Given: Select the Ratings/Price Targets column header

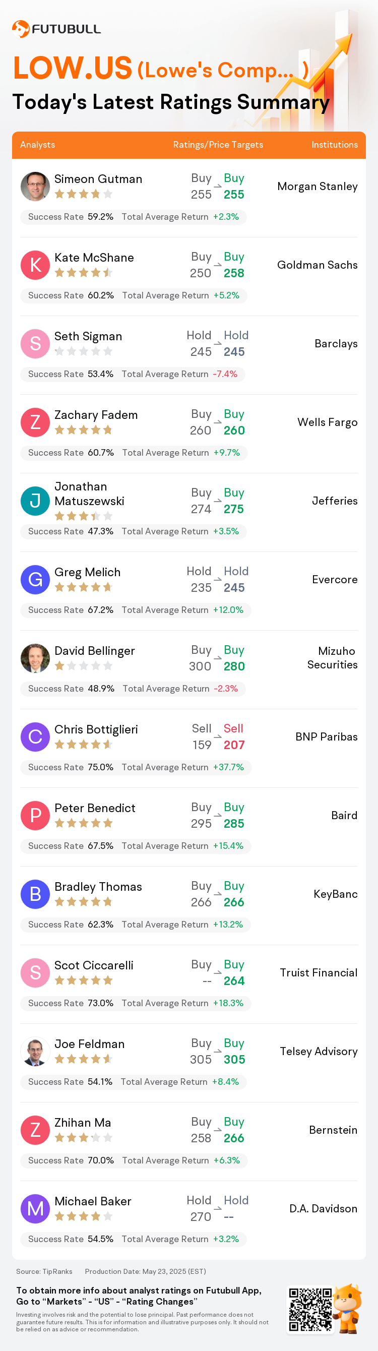Looking at the screenshot, I should click(x=218, y=145).
